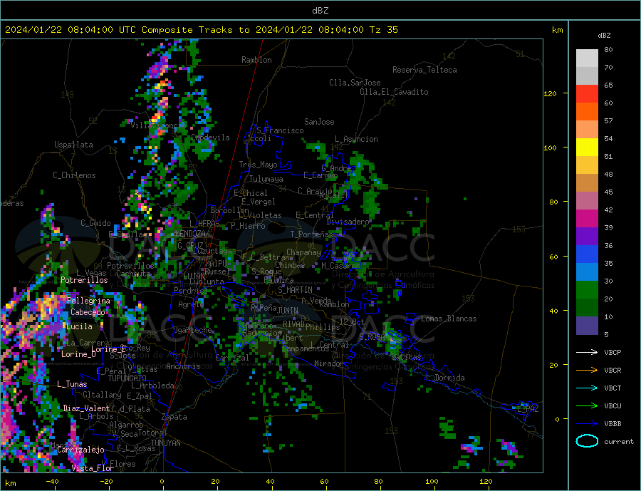Click the Cabecedo label
Image resolution: width=641 pixels, height=491 pixels.
88,312
